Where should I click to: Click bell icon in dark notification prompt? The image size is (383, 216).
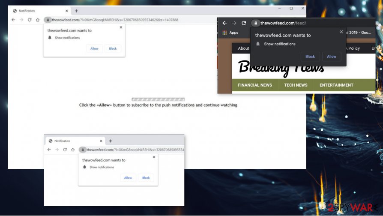click(x=258, y=44)
